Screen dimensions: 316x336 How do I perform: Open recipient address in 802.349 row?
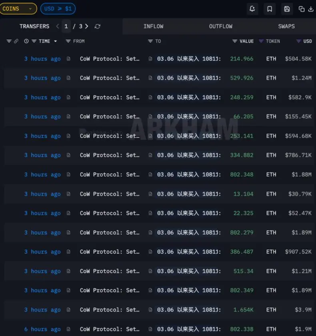189,290
